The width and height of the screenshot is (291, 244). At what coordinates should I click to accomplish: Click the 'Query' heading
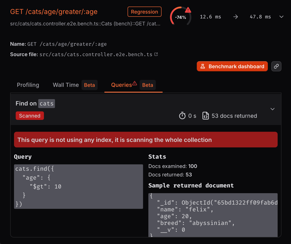click(23, 157)
